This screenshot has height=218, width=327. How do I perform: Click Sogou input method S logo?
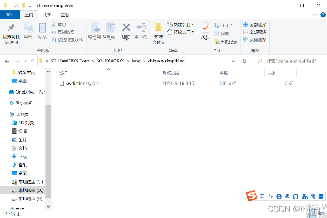click(x=251, y=196)
